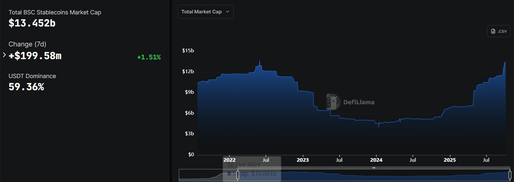This screenshot has height=182, width=514.
Task: Click the 2025 x-axis label
Action: pos(450,160)
